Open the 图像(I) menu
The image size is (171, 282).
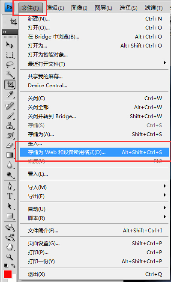[x=79, y=8]
